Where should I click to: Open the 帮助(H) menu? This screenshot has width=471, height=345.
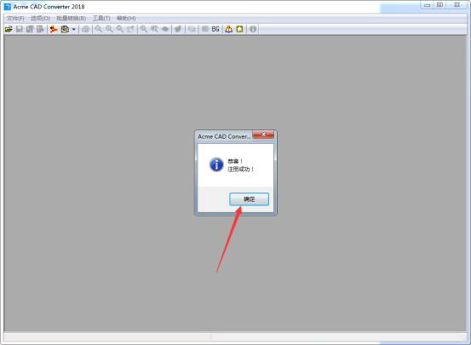(x=126, y=19)
